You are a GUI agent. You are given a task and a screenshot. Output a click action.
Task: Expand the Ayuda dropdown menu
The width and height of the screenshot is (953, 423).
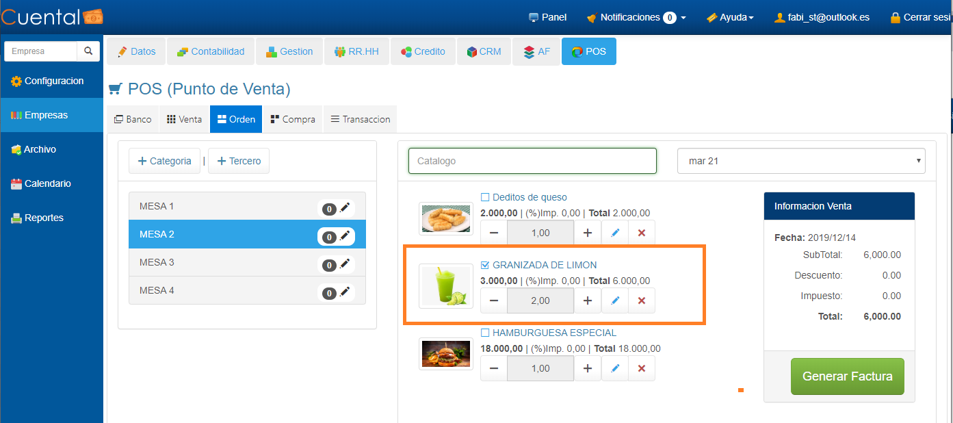[730, 17]
